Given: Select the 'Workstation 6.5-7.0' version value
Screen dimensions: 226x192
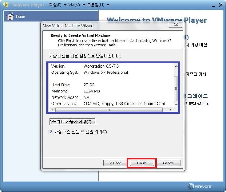Looking at the screenshot, I should tap(101, 66).
